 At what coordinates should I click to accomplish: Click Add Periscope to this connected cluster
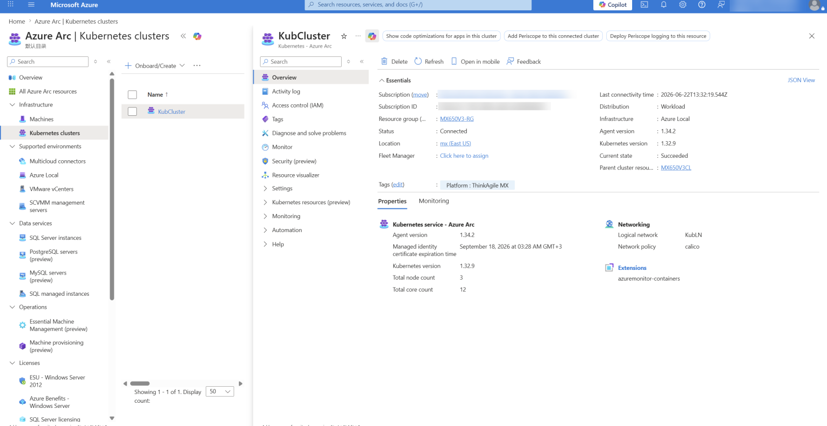pos(553,36)
